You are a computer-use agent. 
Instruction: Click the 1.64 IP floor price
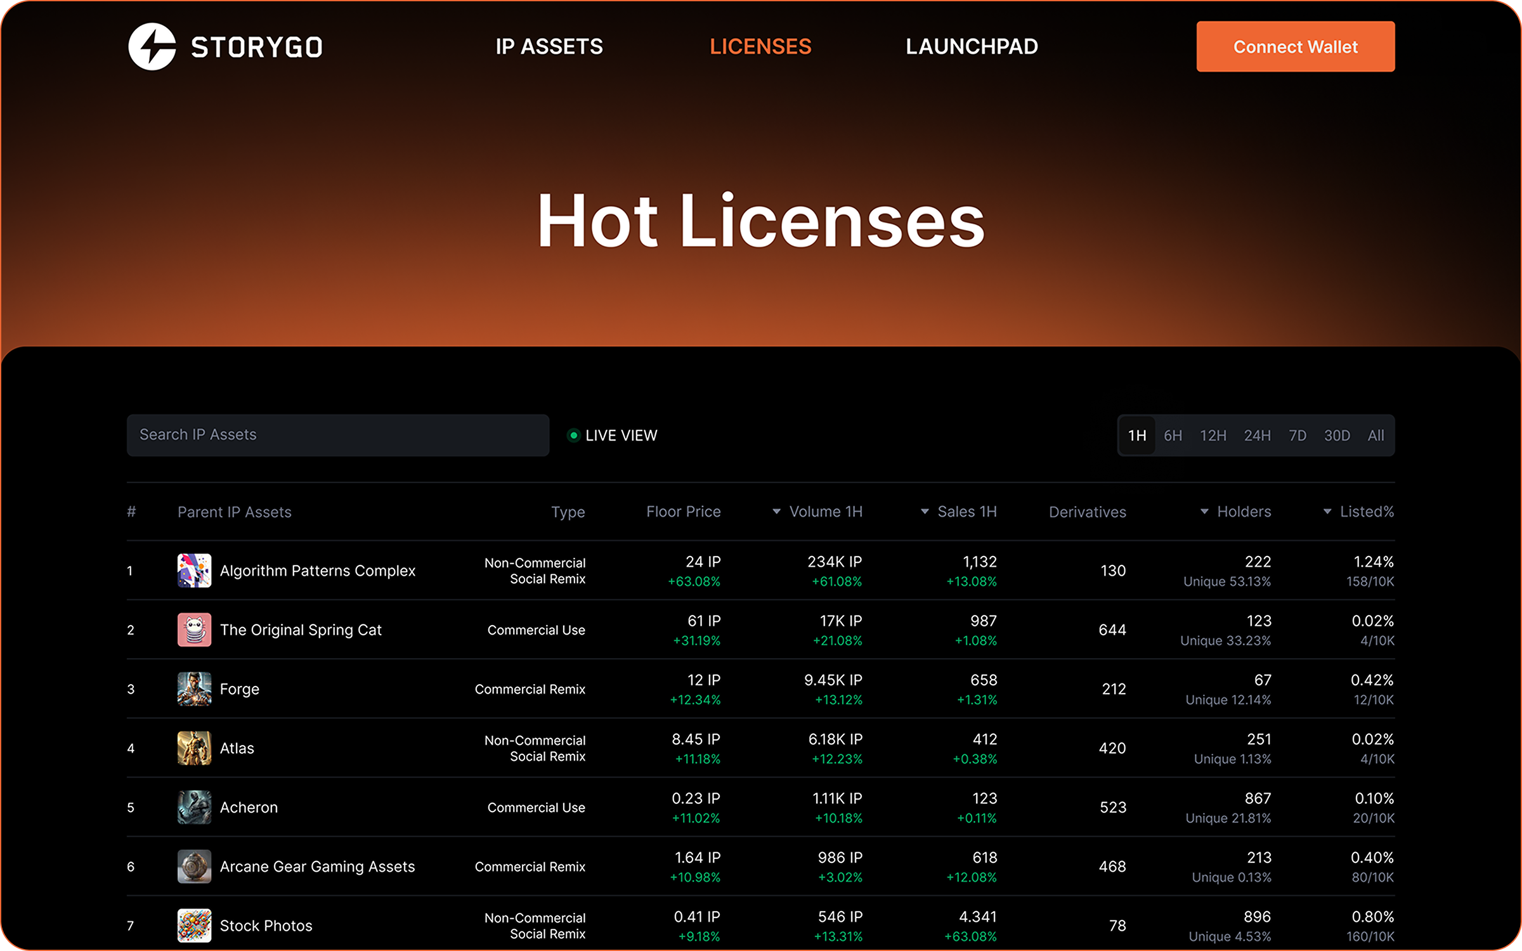(697, 857)
